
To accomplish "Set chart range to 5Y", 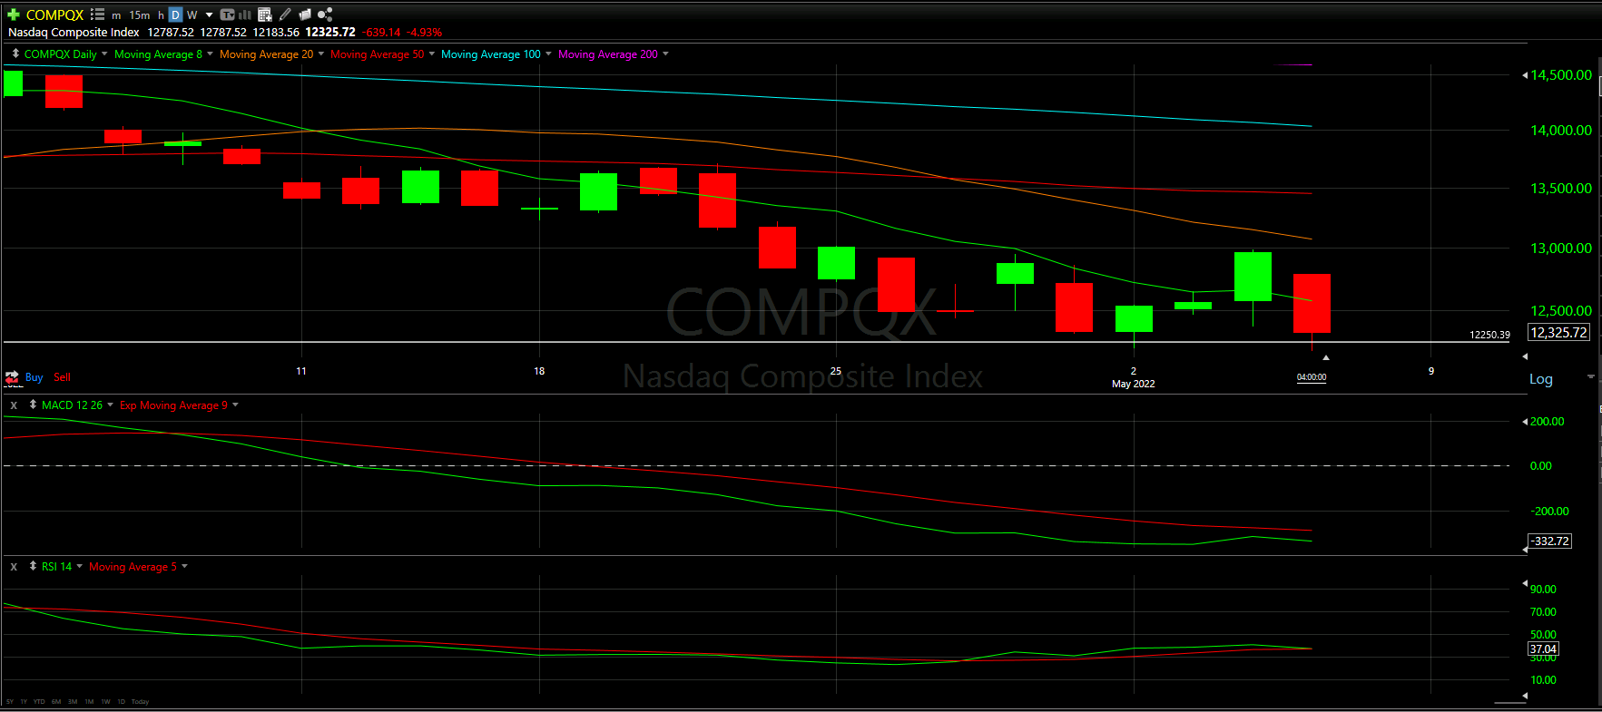I will tap(10, 702).
